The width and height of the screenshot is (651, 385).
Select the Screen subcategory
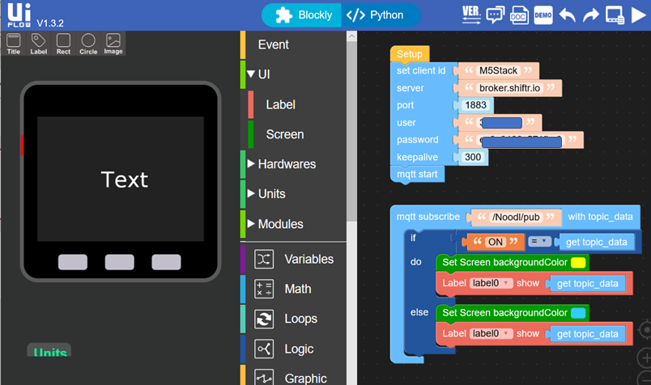tap(285, 134)
